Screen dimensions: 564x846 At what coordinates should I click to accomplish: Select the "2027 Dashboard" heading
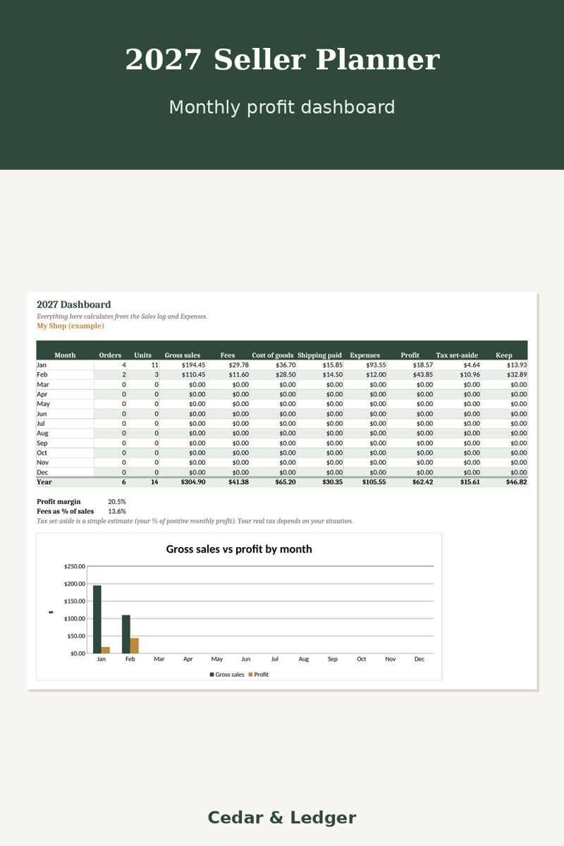pyautogui.click(x=73, y=305)
